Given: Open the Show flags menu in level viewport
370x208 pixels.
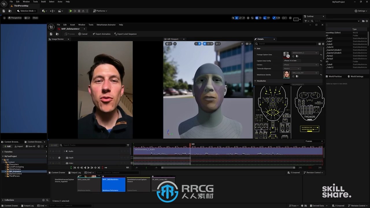Looking at the screenshot, I should [x=35, y=18].
